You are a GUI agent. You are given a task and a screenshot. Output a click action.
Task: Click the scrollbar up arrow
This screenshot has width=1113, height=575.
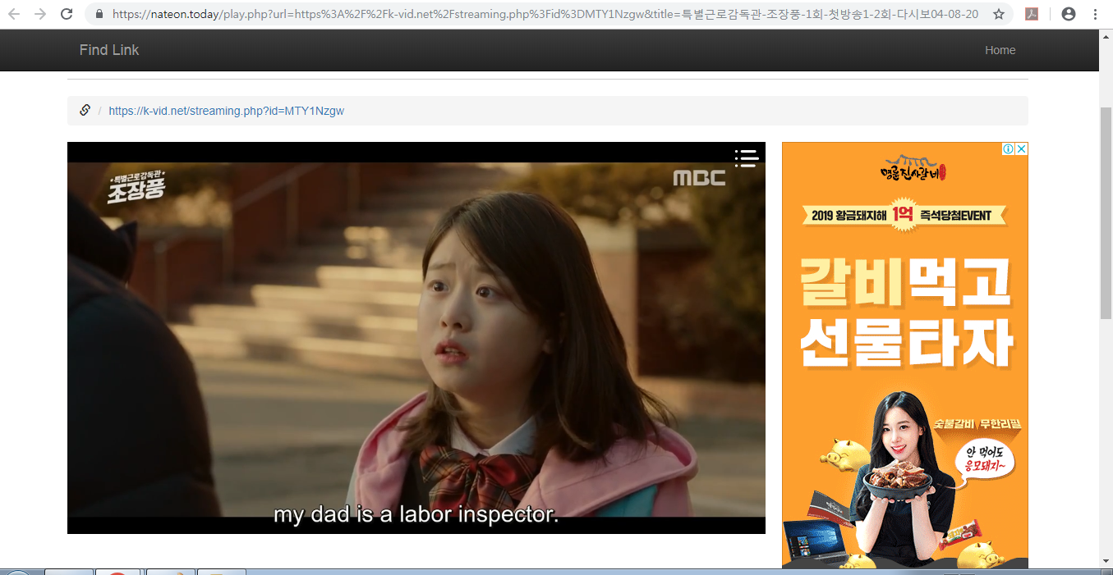pos(1106,35)
